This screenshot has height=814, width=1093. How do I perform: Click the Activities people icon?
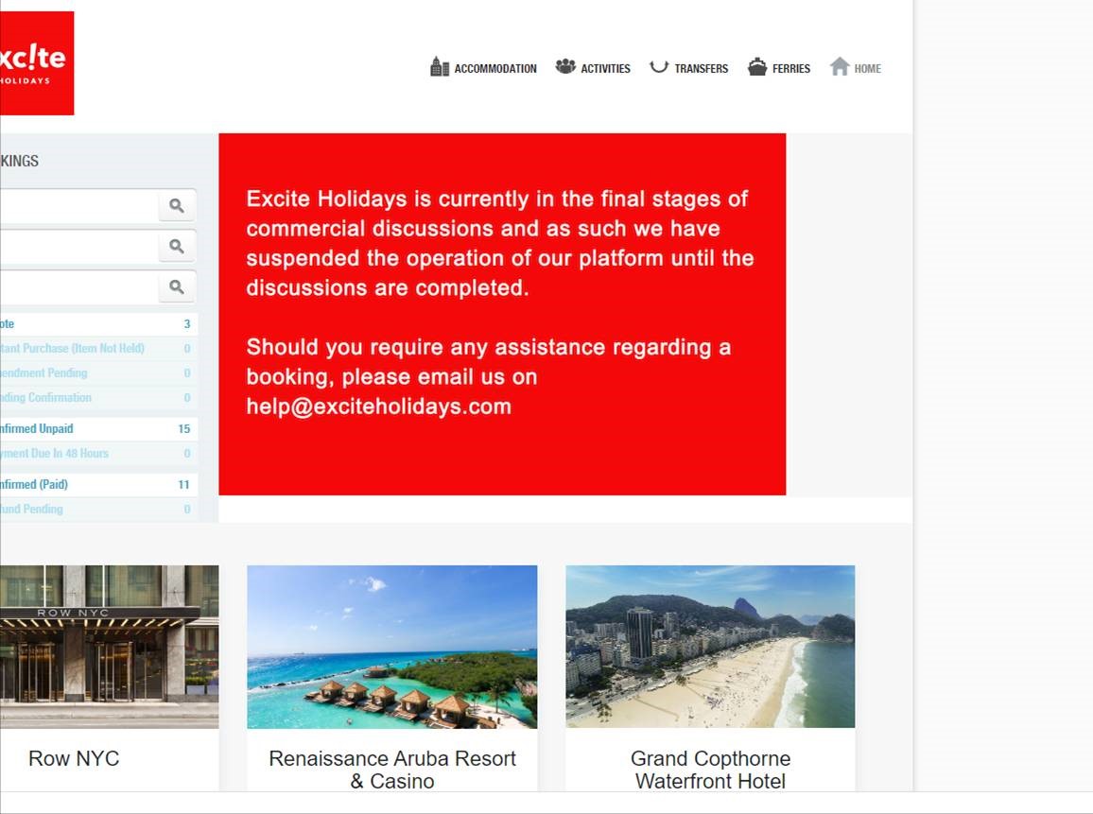click(565, 67)
